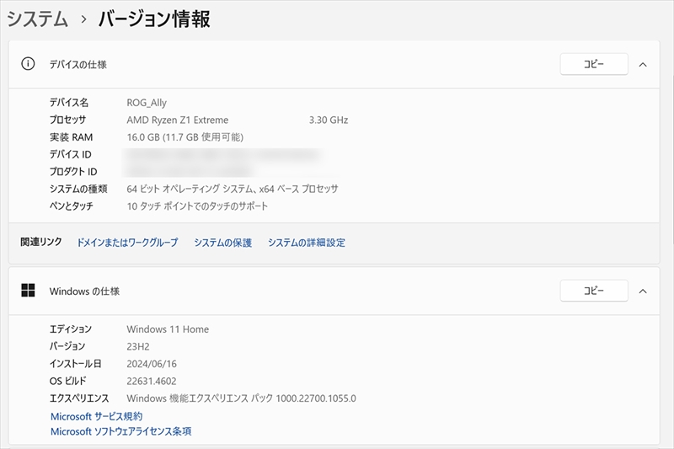Click the デバイス ID label
674x449 pixels.
[x=70, y=154]
